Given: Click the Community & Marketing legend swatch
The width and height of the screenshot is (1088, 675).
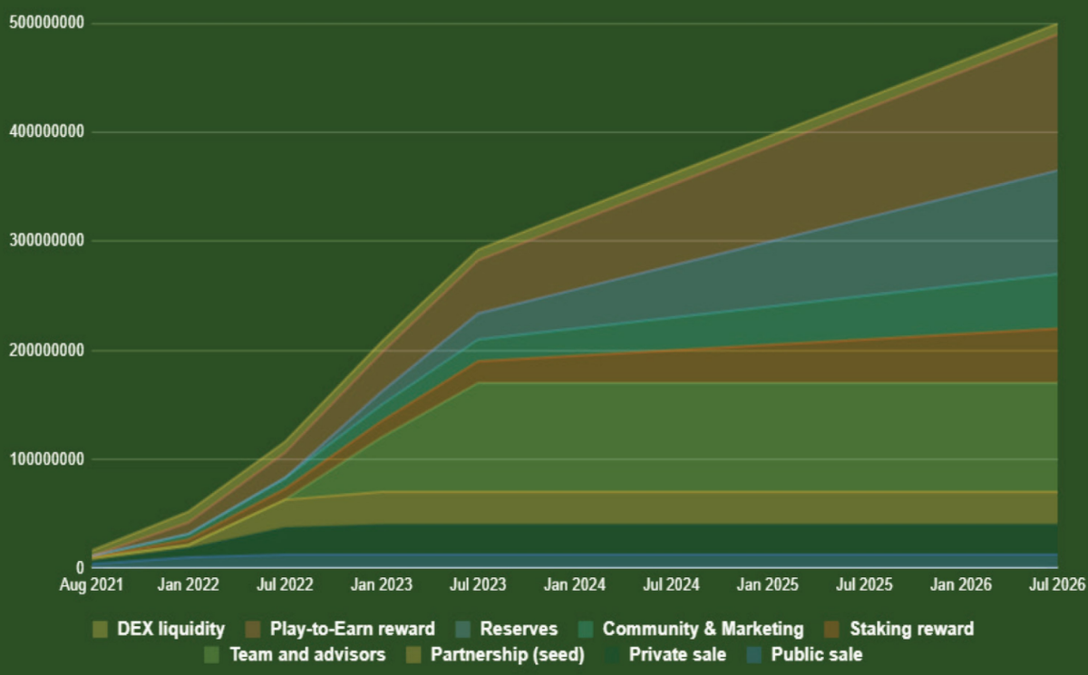Looking at the screenshot, I should (586, 629).
